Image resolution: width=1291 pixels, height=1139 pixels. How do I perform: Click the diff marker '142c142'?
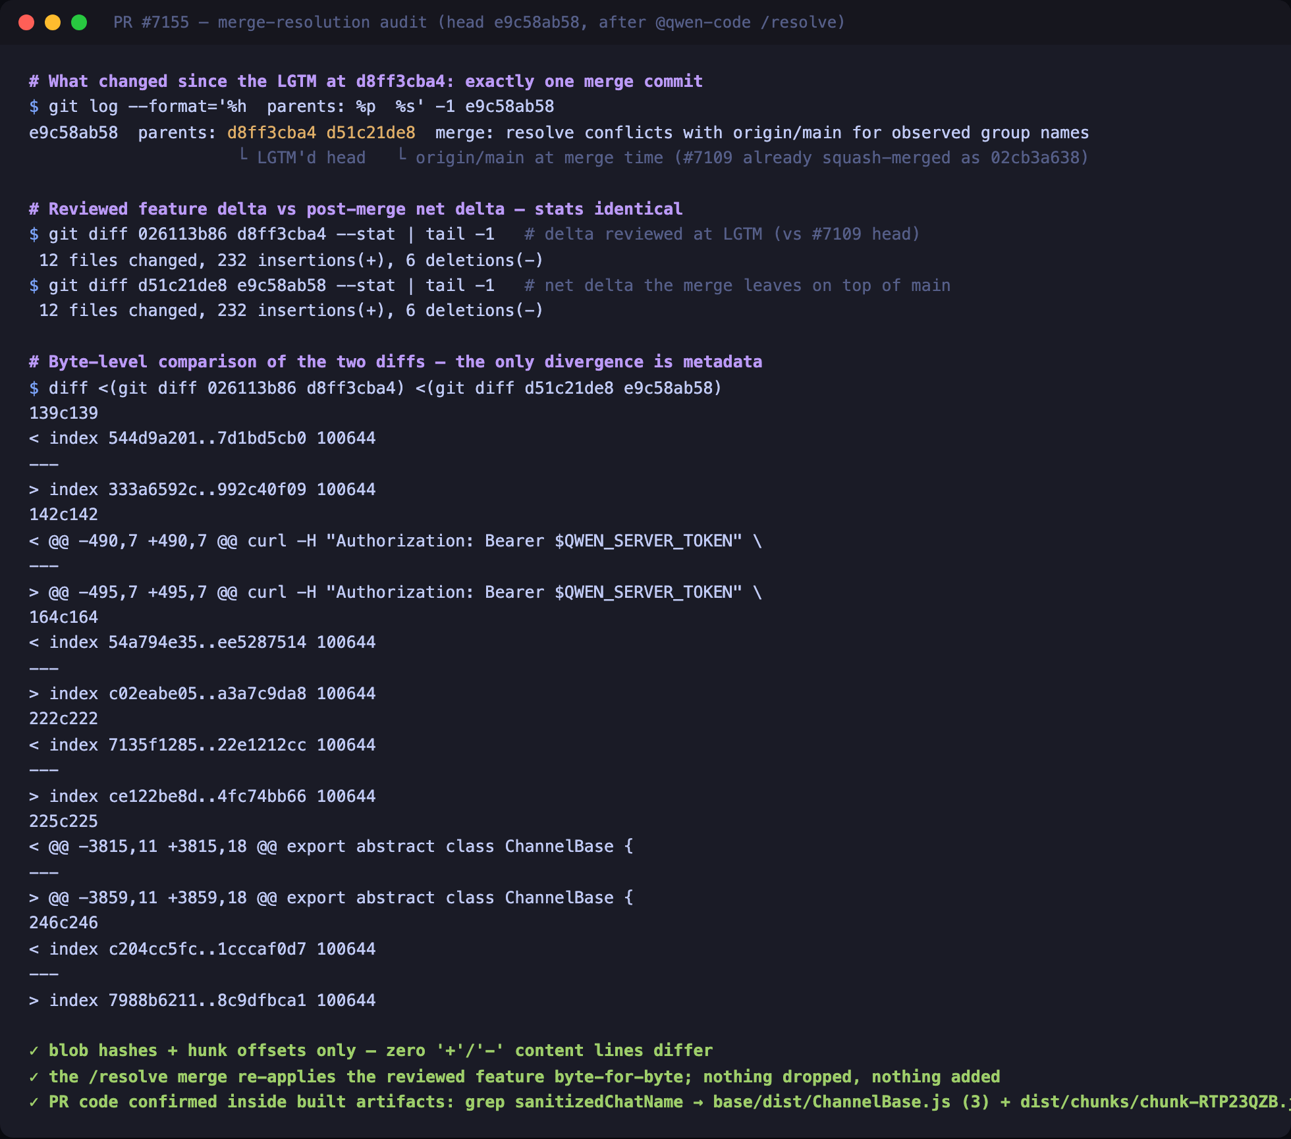coord(63,515)
